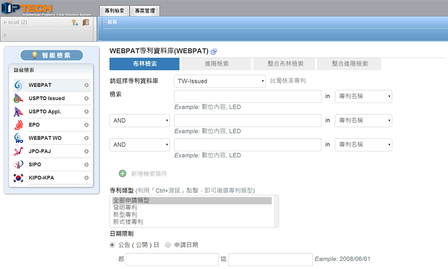Select the 申請日期 radio button
The width and height of the screenshot is (448, 269).
[168, 245]
